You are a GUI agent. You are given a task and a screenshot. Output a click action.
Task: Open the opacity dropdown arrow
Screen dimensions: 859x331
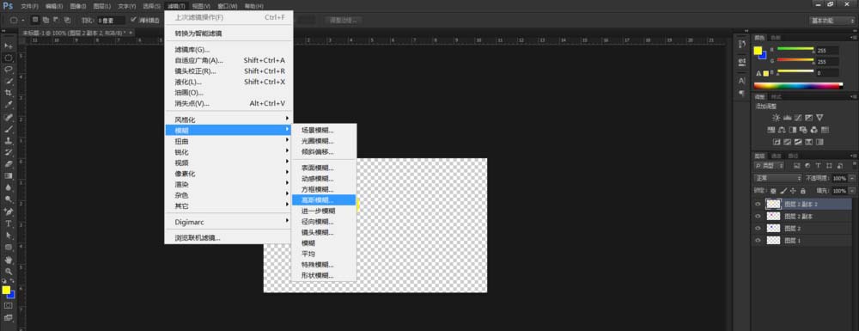coord(852,178)
